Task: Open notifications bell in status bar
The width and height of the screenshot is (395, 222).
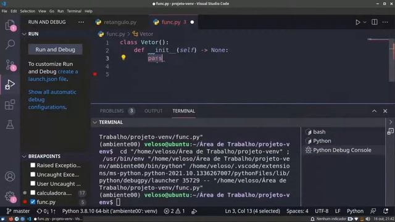Action: click(385, 211)
